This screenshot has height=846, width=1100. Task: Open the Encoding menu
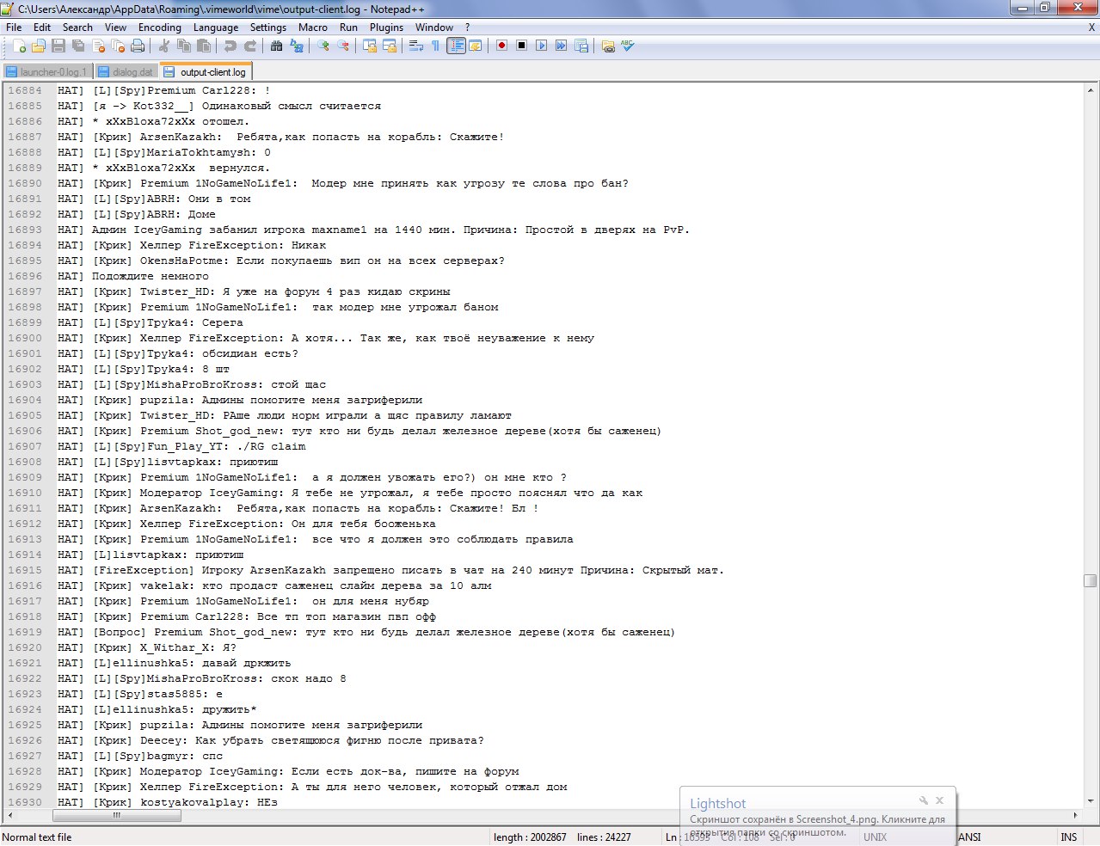click(160, 27)
